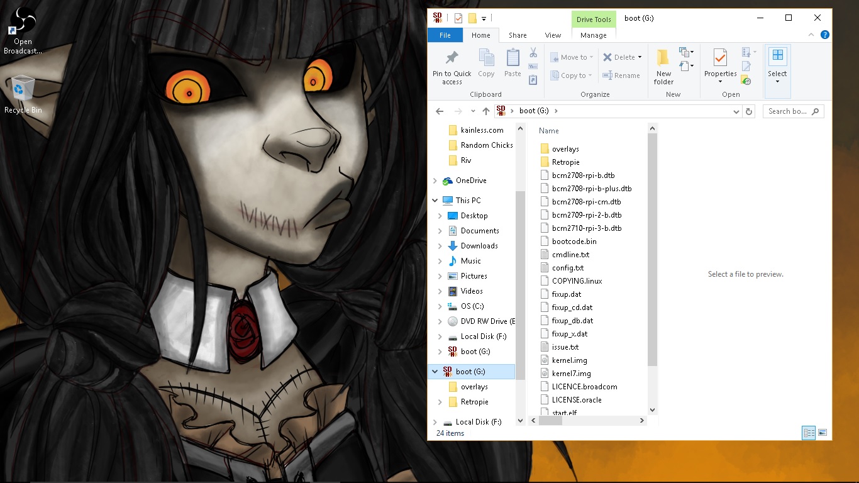This screenshot has height=483, width=859.
Task: Expand the OneDrive tree node
Action: (x=435, y=180)
